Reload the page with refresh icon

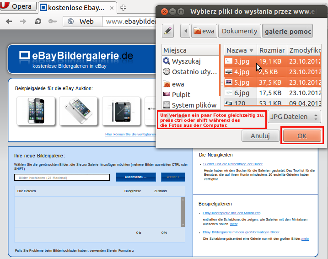38,22
